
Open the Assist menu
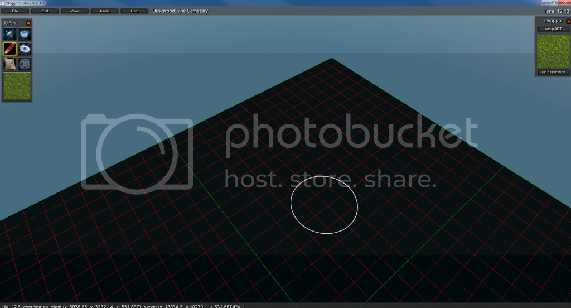coord(104,11)
